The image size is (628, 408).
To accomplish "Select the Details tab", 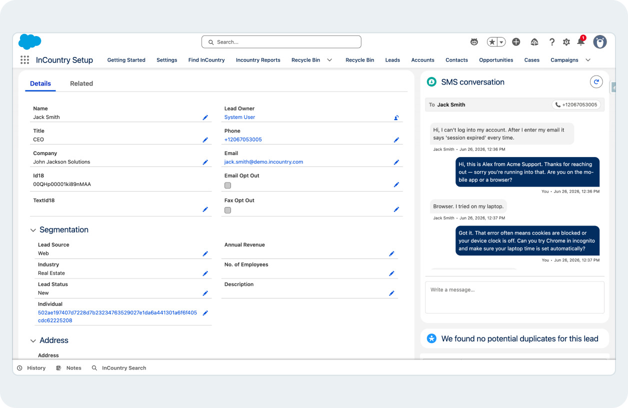I will [40, 83].
